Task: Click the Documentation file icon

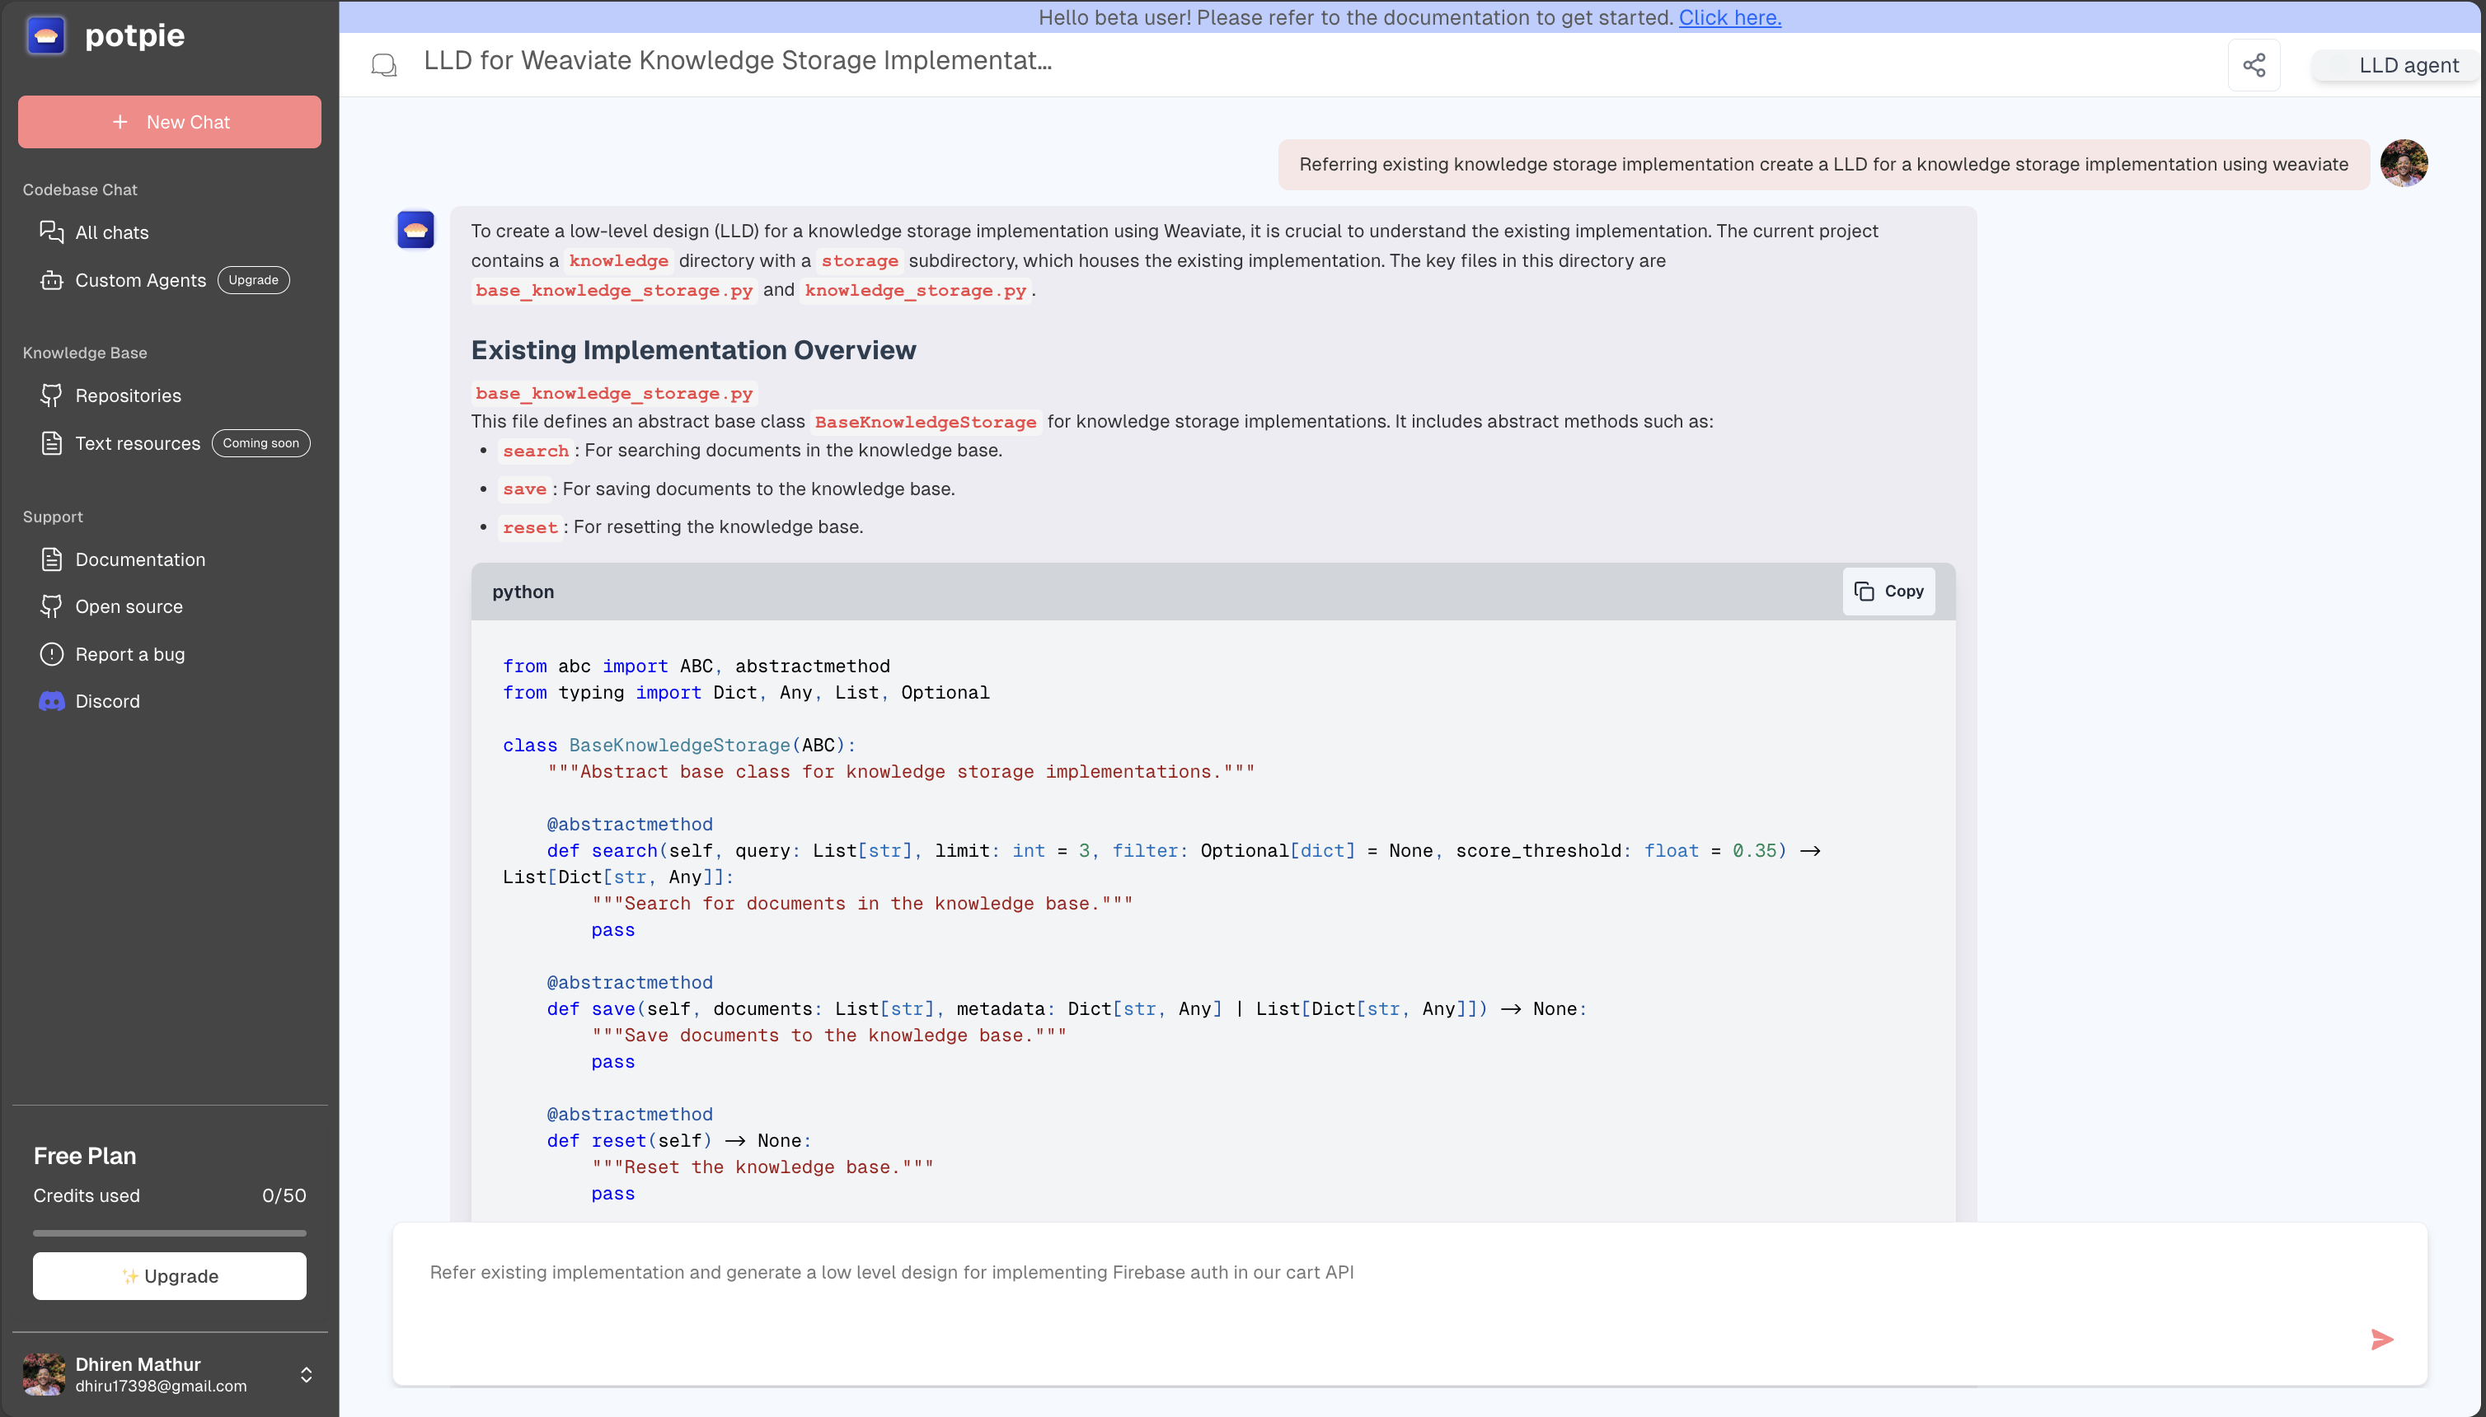Action: [x=52, y=559]
